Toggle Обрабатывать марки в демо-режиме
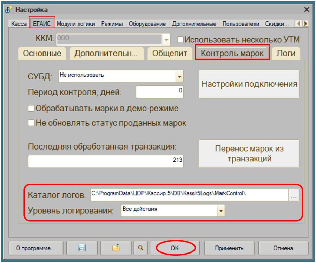 (31, 108)
